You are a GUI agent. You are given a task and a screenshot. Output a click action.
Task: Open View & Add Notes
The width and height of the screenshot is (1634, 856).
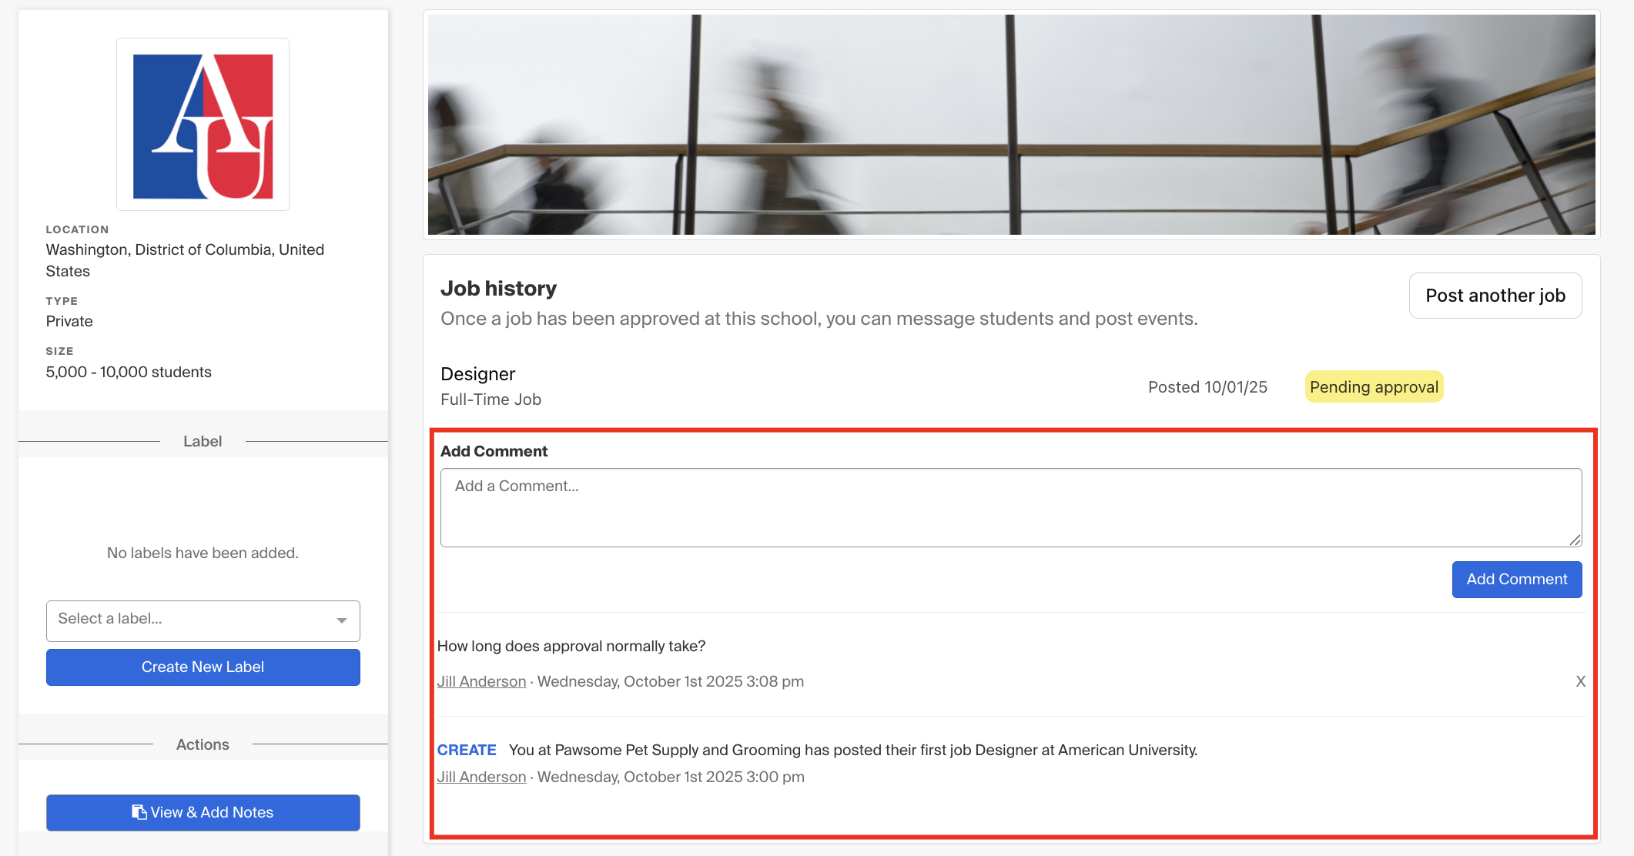[203, 812]
